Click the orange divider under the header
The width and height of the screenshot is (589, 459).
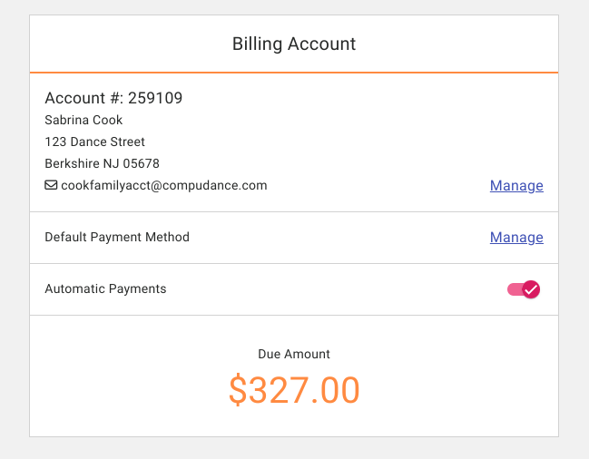[x=294, y=72]
